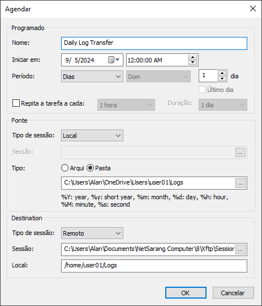Open the destination session type Remoto dropdown
The height and width of the screenshot is (306, 262).
[92, 233]
